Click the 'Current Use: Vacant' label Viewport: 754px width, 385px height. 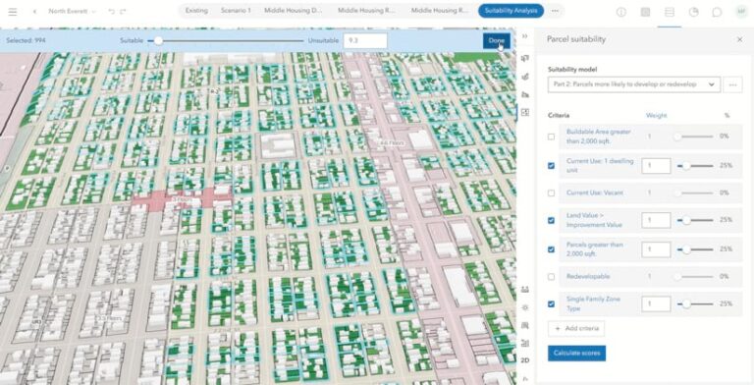[x=595, y=192]
